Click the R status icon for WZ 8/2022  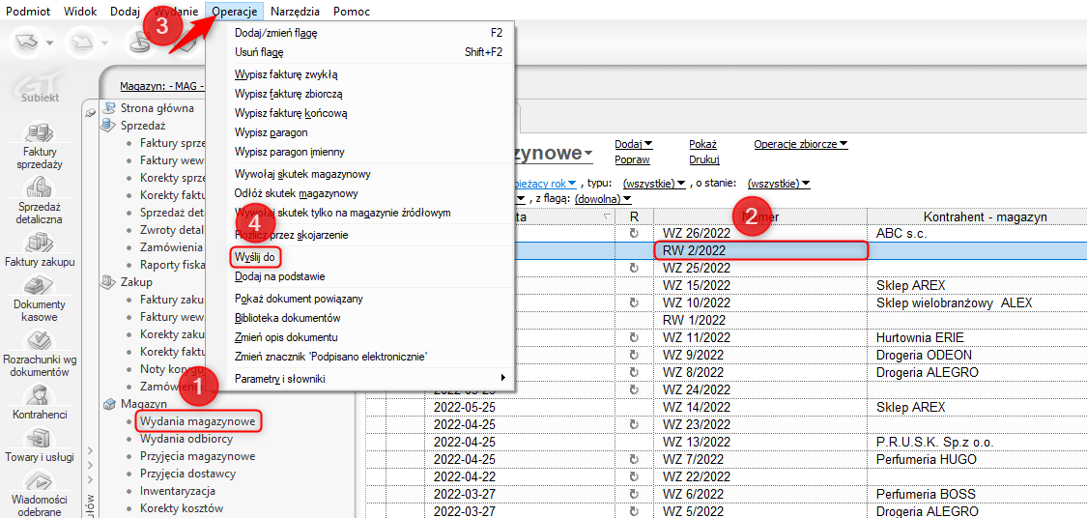click(x=633, y=372)
